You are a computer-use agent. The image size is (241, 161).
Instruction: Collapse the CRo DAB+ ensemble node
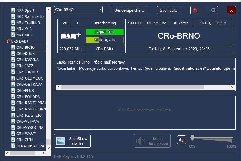[x=20, y=41]
